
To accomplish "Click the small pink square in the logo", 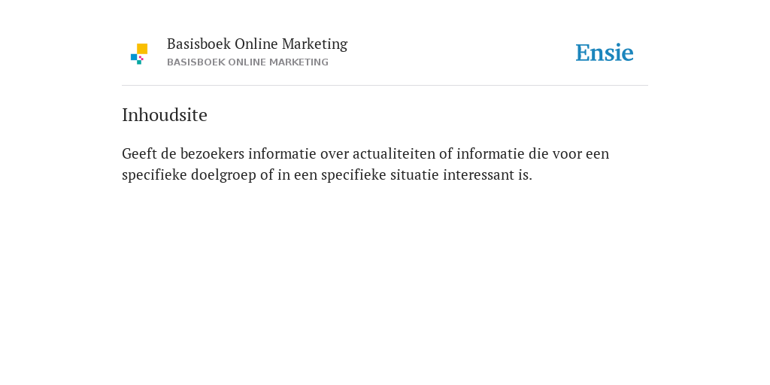I will [141, 58].
